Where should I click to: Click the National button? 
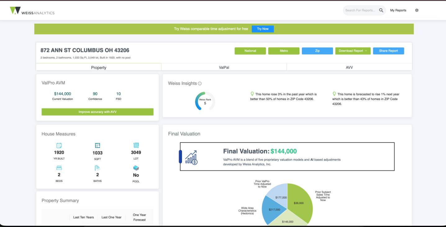pyautogui.click(x=250, y=51)
